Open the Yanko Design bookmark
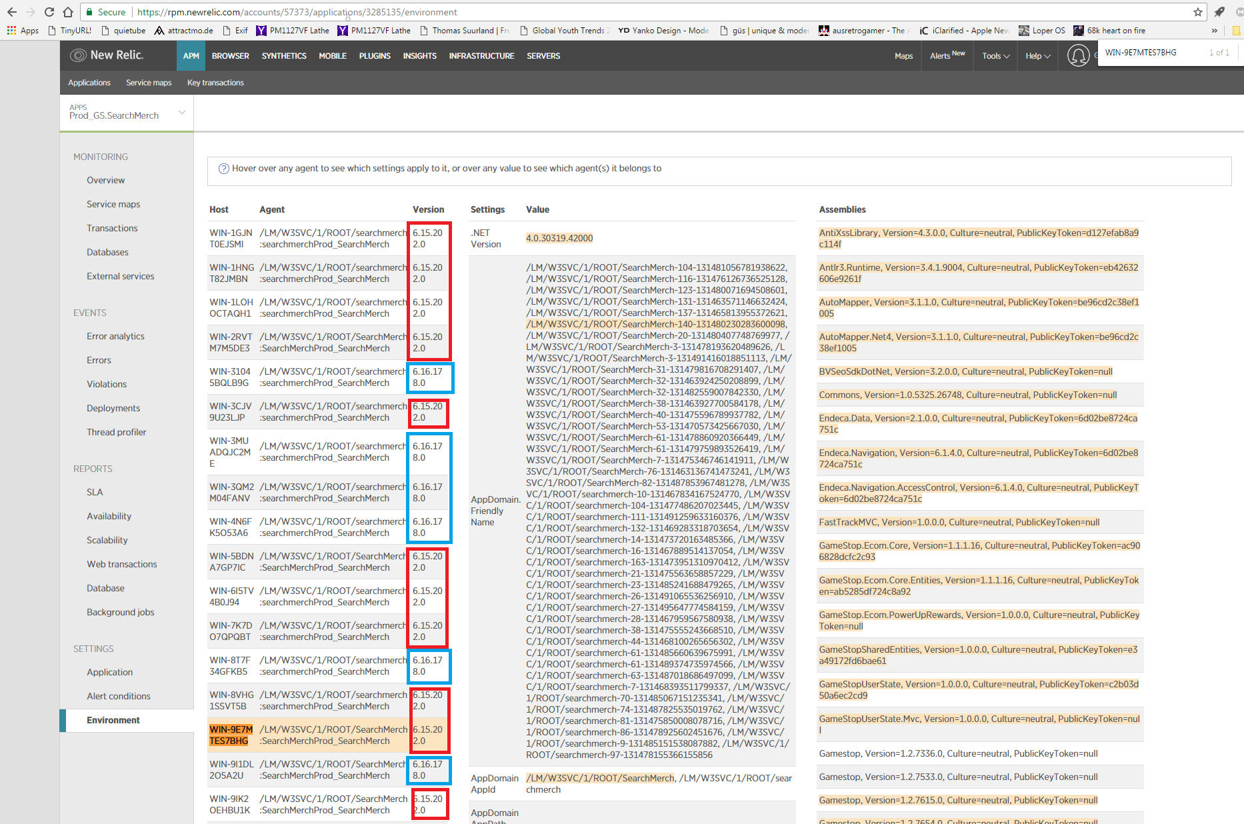Image resolution: width=1244 pixels, height=824 pixels. (x=663, y=31)
